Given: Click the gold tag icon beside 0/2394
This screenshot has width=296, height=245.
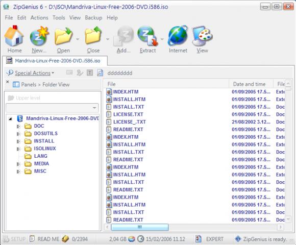Looking at the screenshot, I should pos(65,239).
